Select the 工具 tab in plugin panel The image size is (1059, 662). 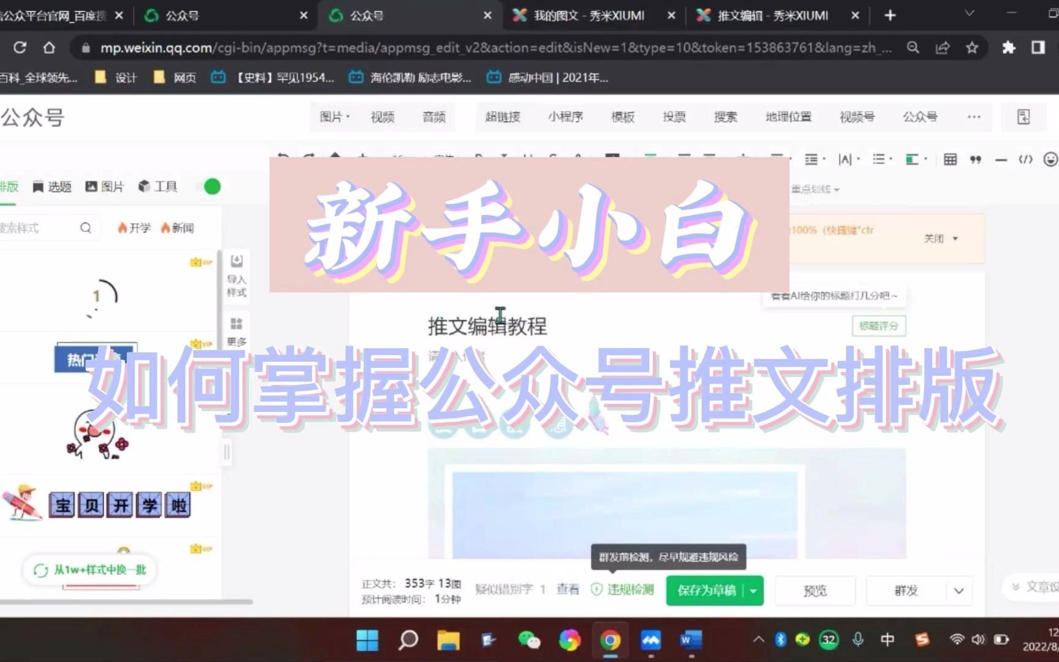coord(158,187)
